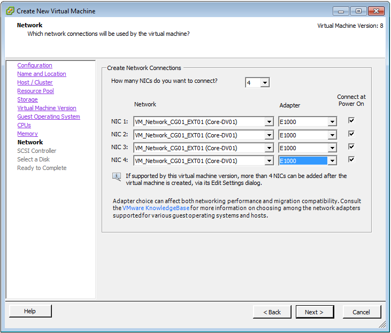Click the Next button
Viewport: 391px width, 333px height.
coord(315,312)
